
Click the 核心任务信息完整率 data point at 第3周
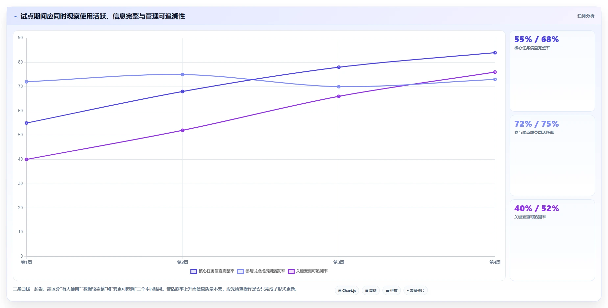[x=339, y=67]
